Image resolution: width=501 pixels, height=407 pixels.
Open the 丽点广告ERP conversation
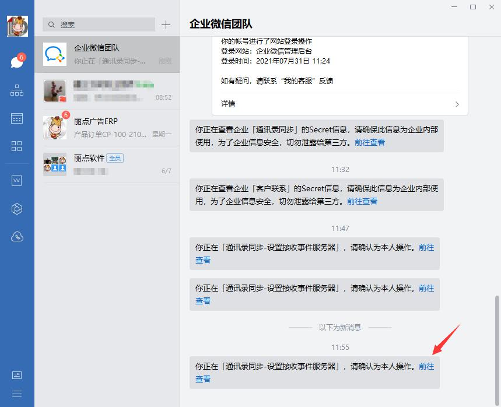tap(107, 128)
